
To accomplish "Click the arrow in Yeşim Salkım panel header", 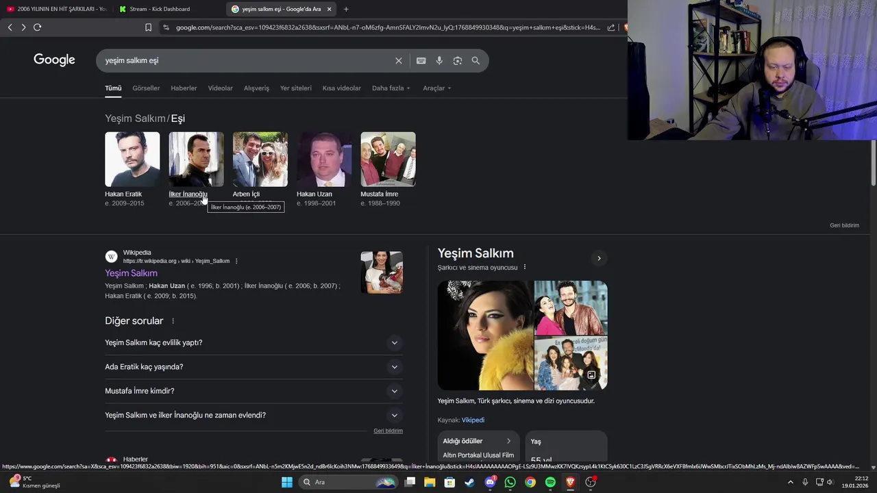I will [599, 258].
